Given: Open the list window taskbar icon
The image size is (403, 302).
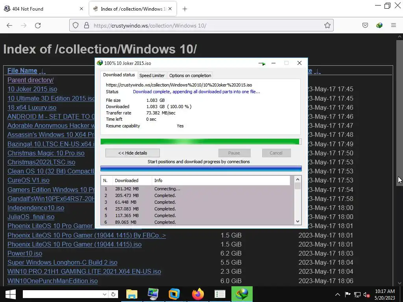Looking at the screenshot, I should pos(220,294).
